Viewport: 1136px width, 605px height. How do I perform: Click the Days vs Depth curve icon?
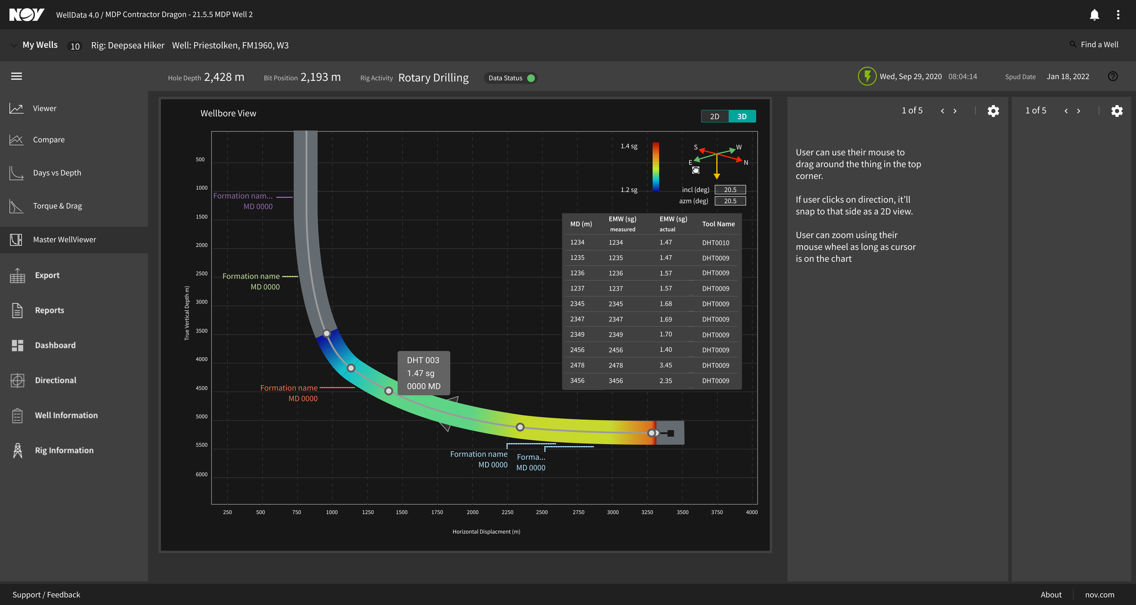tap(16, 173)
